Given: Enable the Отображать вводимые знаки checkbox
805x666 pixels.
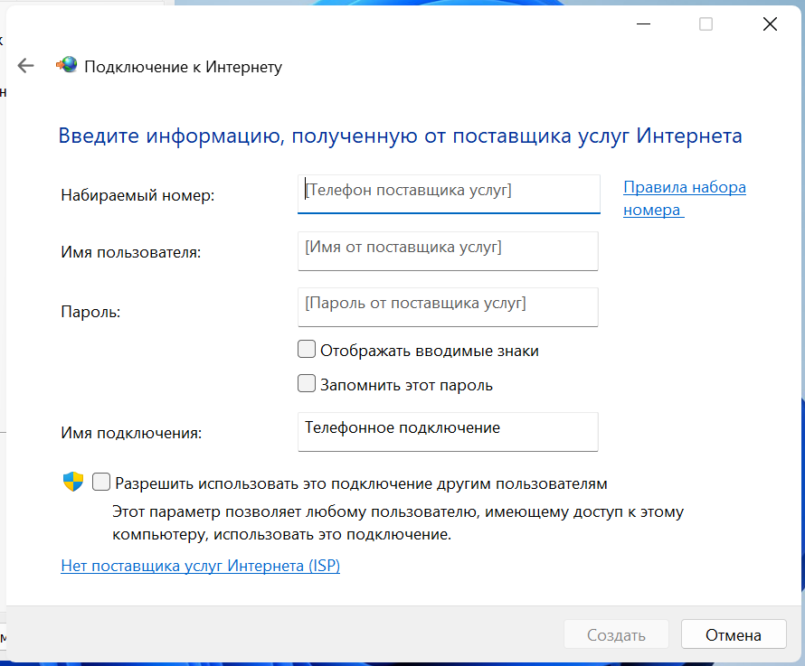Looking at the screenshot, I should (x=307, y=350).
